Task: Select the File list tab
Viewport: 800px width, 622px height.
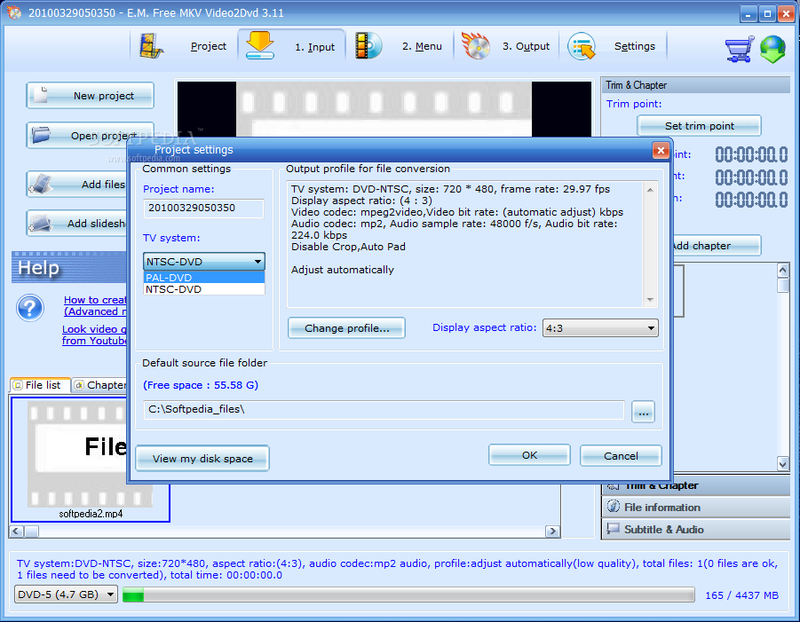Action: point(39,385)
